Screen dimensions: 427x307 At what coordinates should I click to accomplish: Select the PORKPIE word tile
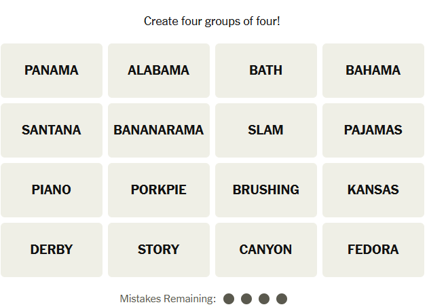click(159, 190)
